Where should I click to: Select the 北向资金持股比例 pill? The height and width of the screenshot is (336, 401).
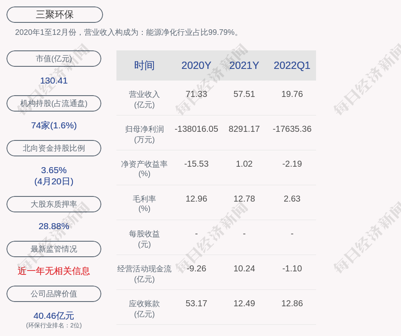tap(54, 148)
